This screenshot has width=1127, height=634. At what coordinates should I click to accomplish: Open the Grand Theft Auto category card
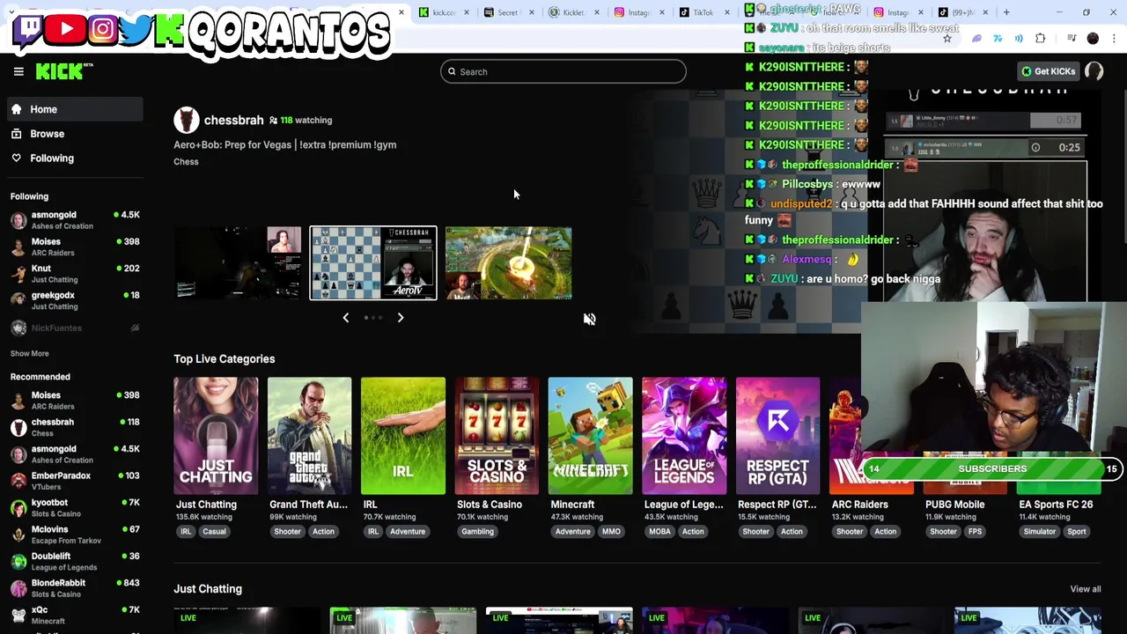pyautogui.click(x=309, y=436)
